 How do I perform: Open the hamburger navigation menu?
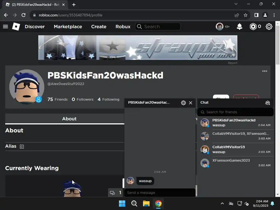5,27
